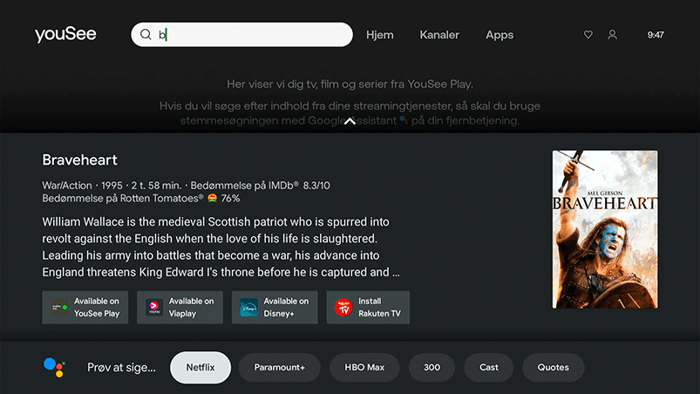700x394 pixels.
Task: Select Available on Disney+
Action: (x=275, y=308)
